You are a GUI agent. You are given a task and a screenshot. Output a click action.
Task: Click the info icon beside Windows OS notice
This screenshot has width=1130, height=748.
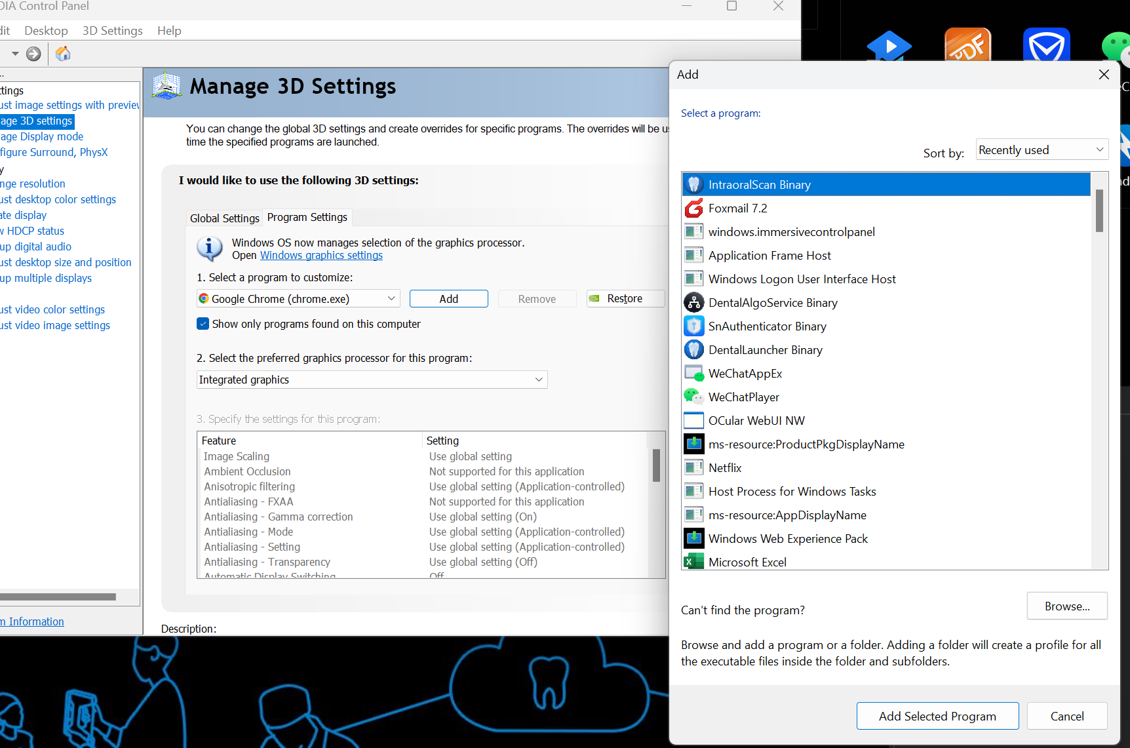(x=209, y=248)
